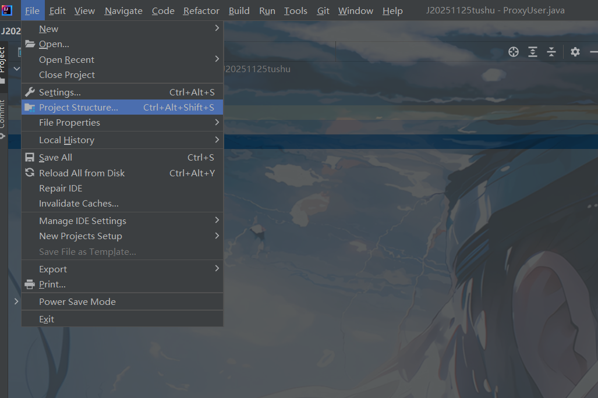Open New Projects Setup submenu

coord(122,236)
